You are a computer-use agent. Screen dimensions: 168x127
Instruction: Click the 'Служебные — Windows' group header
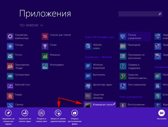(x=98, y=57)
